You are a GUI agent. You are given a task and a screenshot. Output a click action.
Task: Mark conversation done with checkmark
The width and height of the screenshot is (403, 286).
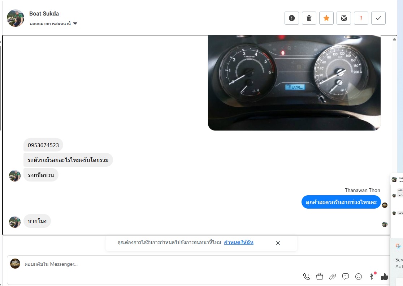click(378, 18)
